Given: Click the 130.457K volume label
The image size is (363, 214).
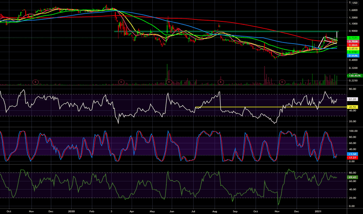Looking at the screenshot, I should point(354,75).
